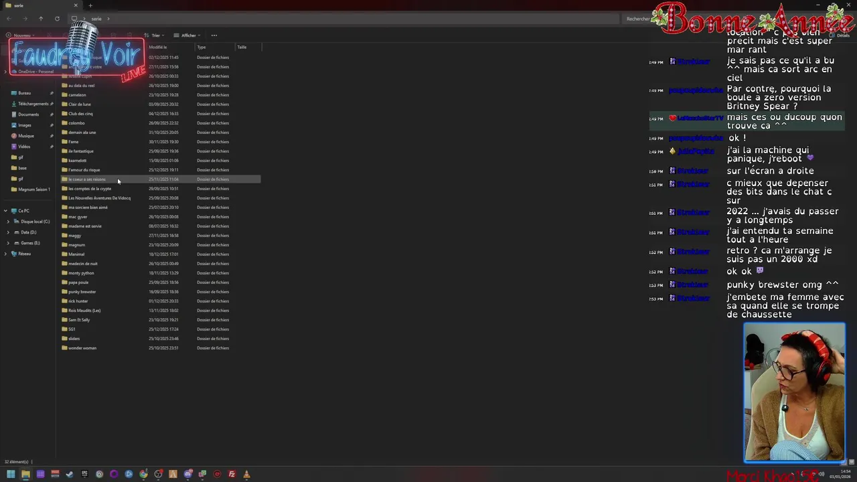The image size is (857, 482).
Task: Select the wonder woman folder
Action: pos(82,348)
